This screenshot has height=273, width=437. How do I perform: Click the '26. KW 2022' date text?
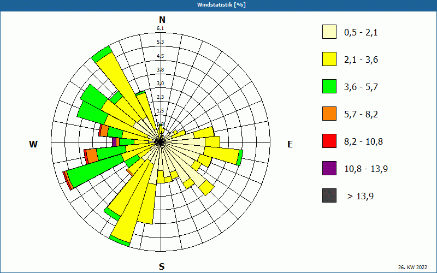coord(412,267)
